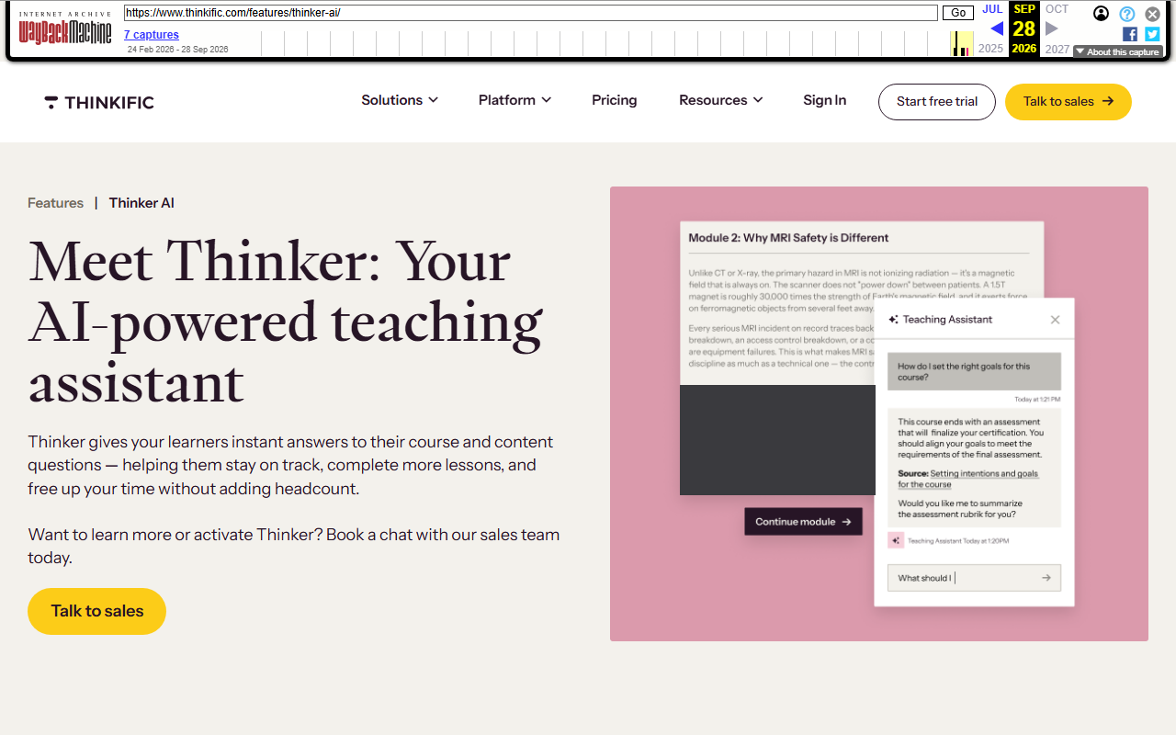Send the Teaching Assistant message arrow
The width and height of the screenshot is (1176, 735).
1046,578
